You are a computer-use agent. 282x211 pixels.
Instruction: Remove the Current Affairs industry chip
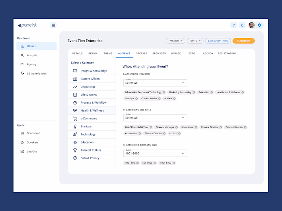(160, 98)
